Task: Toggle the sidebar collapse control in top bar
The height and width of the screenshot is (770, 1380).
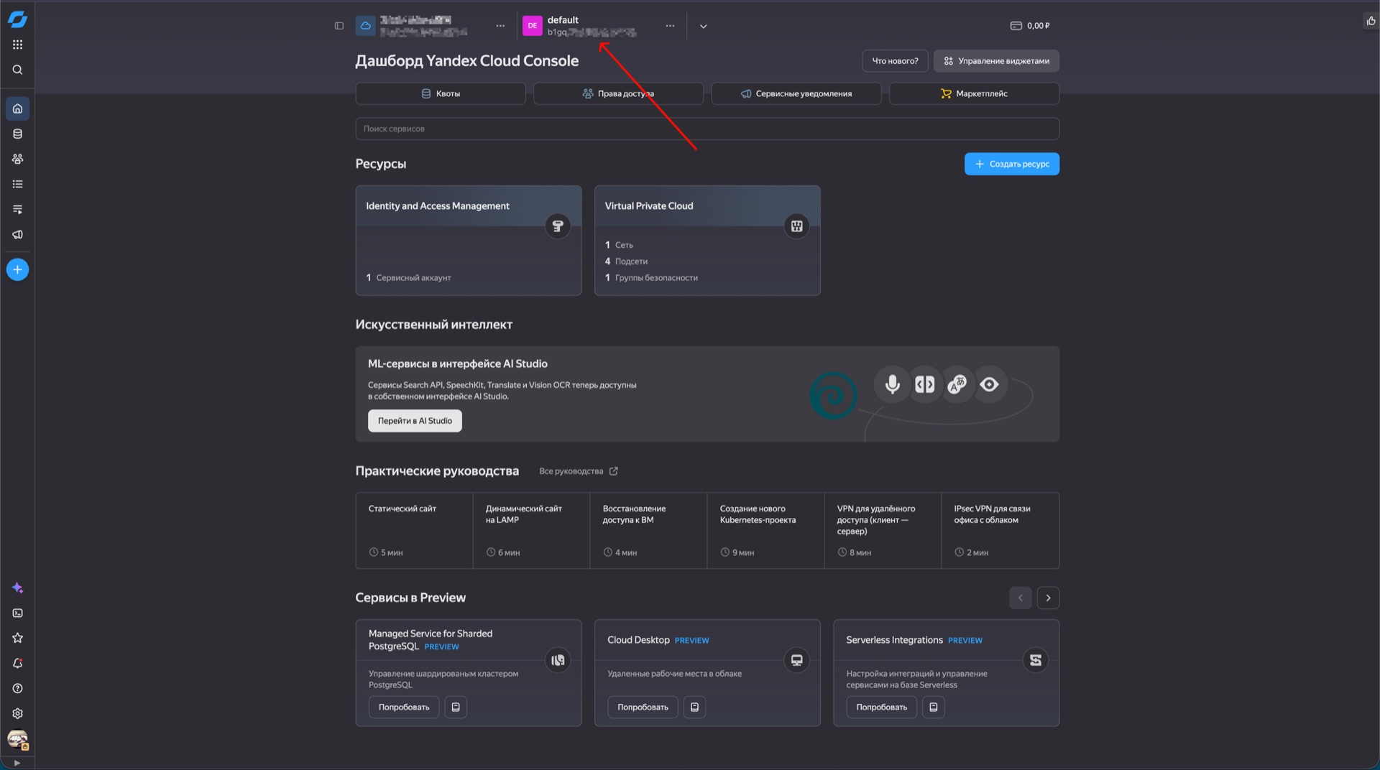Action: (339, 26)
